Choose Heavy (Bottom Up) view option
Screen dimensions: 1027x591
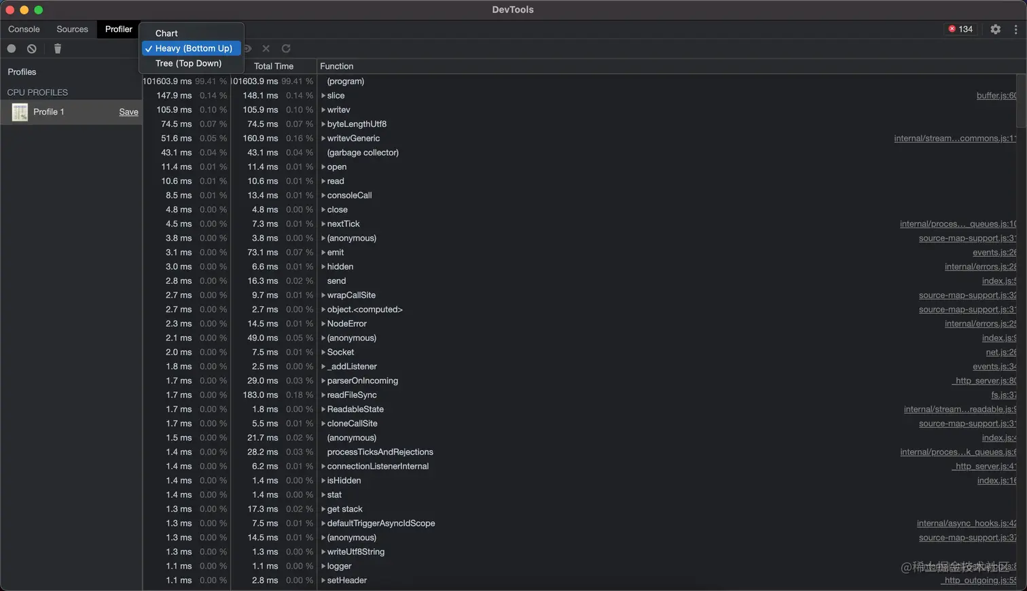192,48
